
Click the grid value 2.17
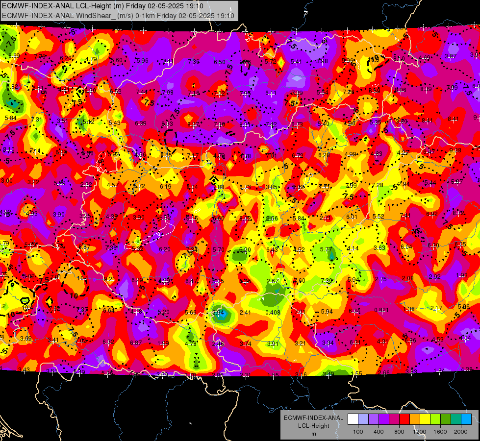point(436,308)
